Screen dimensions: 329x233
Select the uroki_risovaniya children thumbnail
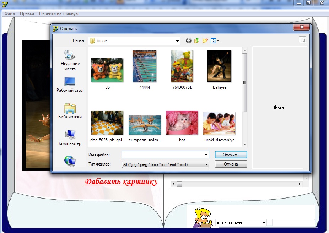[x=219, y=123]
